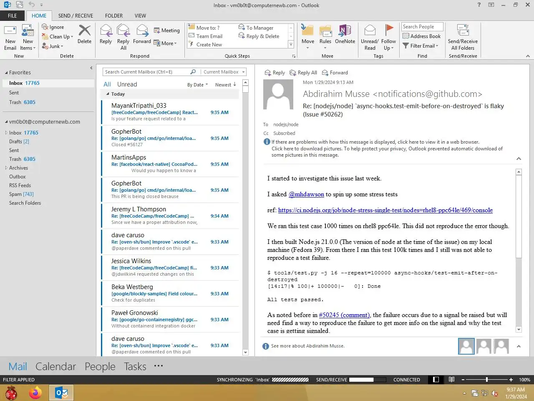Click the Help question mark icon
Viewport: 534px width, 401px height.
pyautogui.click(x=479, y=5)
